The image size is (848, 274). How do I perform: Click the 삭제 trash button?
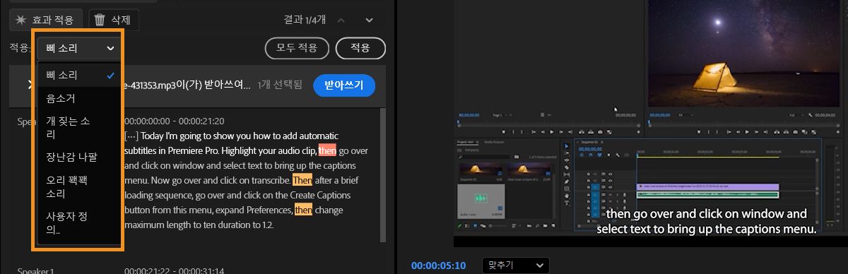point(114,20)
